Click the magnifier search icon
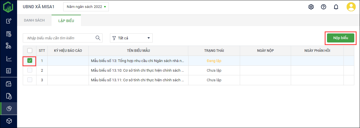This screenshot has height=128, width=360. pos(98,38)
